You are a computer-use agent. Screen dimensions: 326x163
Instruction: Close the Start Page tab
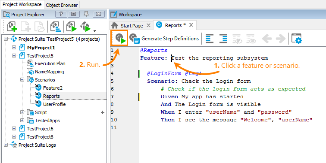coord(148,25)
